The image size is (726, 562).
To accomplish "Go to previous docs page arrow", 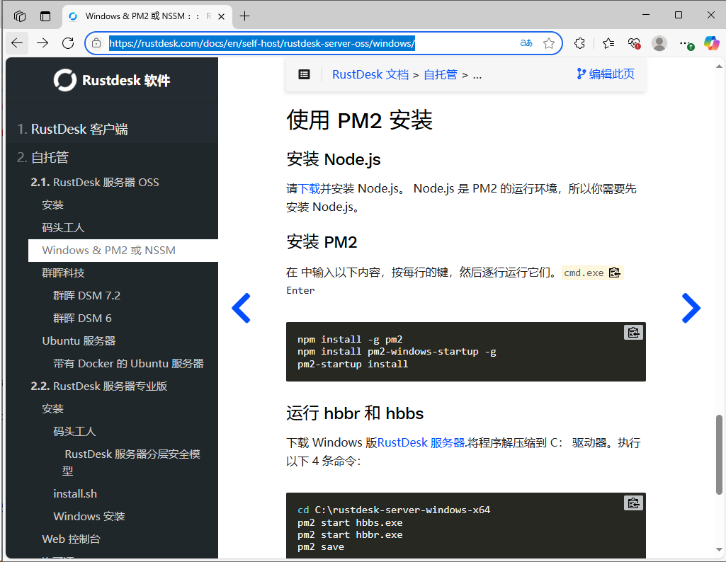I will coord(242,308).
